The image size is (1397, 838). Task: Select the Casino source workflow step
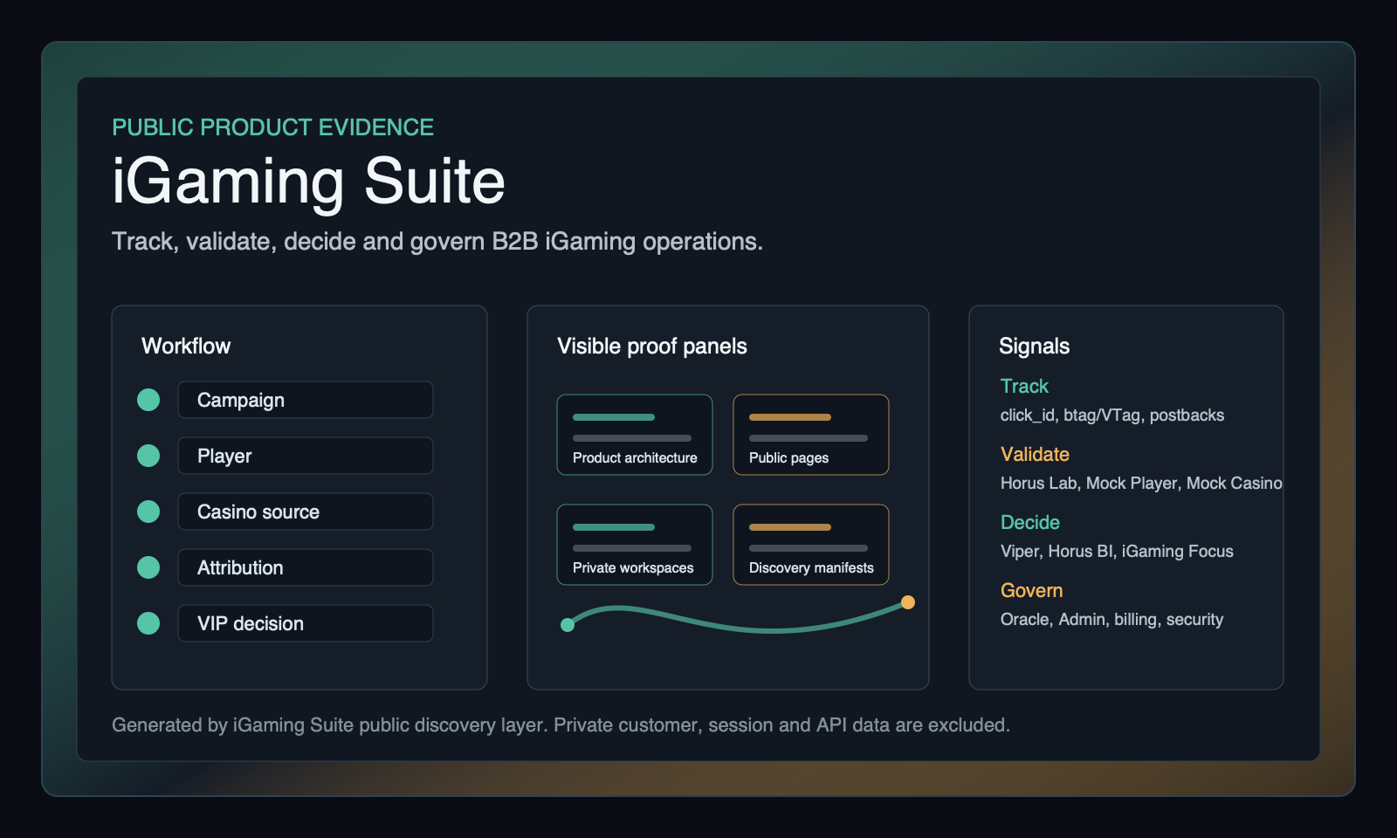coord(306,512)
